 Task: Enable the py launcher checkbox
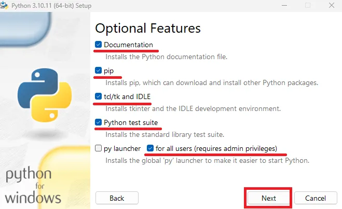coord(99,148)
